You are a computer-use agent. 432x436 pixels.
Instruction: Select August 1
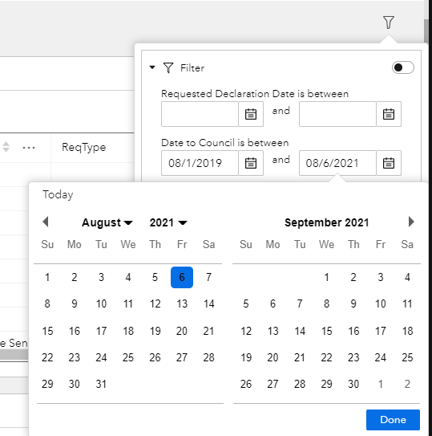[x=47, y=277]
